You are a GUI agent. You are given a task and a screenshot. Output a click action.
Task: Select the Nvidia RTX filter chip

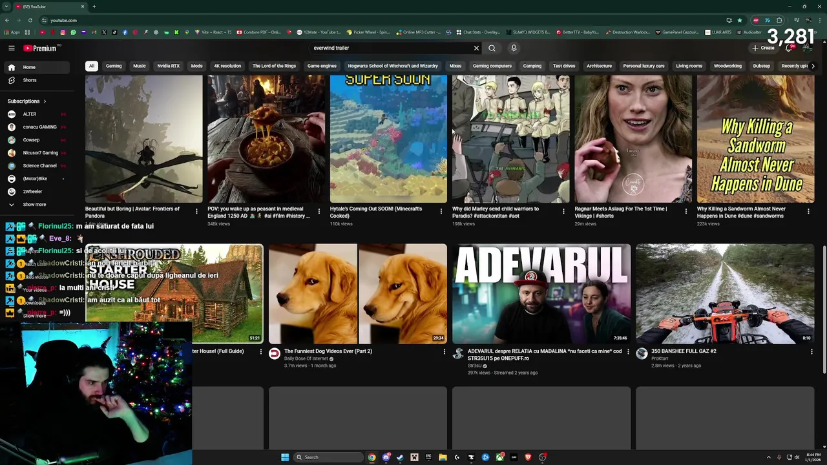point(168,66)
